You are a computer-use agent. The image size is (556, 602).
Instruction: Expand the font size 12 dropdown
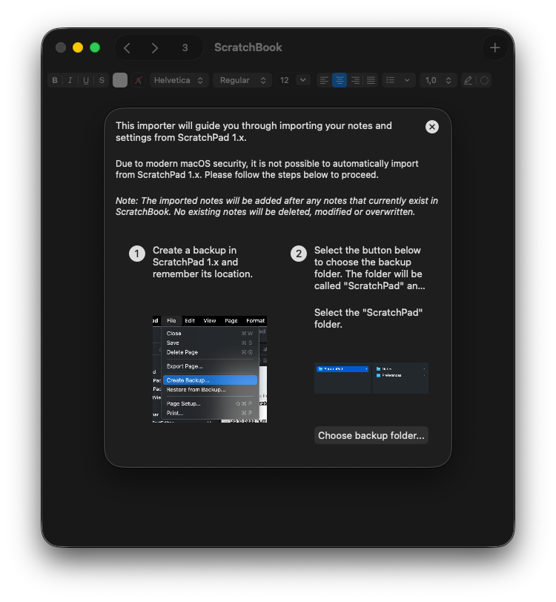pos(302,80)
